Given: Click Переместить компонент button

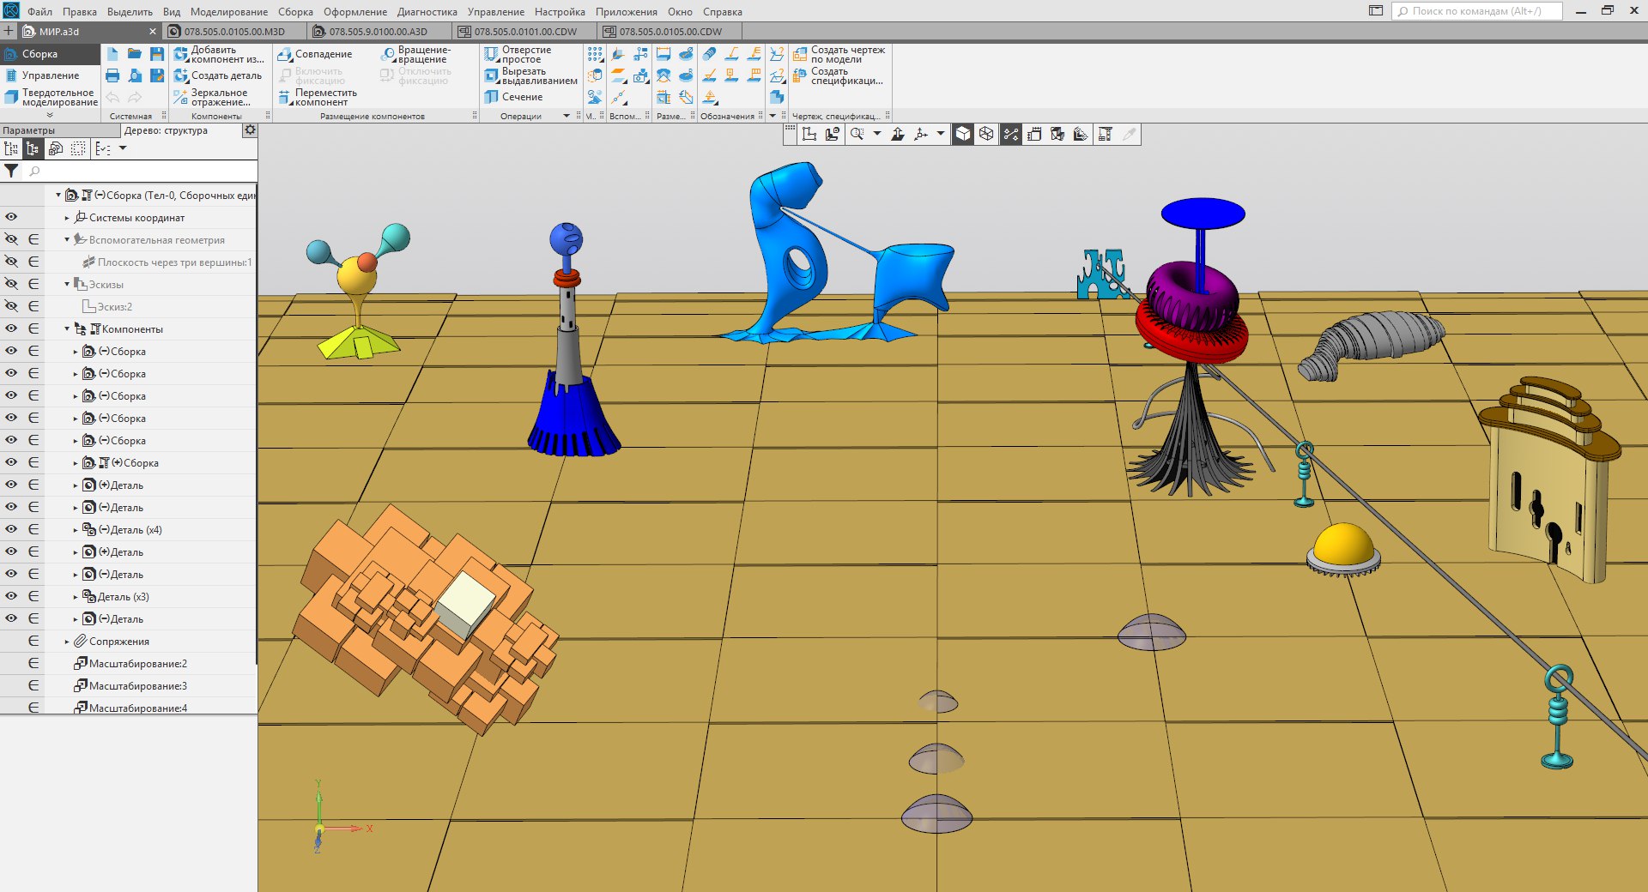Looking at the screenshot, I should click(318, 97).
